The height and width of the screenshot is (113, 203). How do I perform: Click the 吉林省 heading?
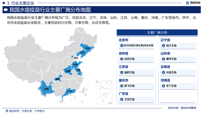[123, 53]
